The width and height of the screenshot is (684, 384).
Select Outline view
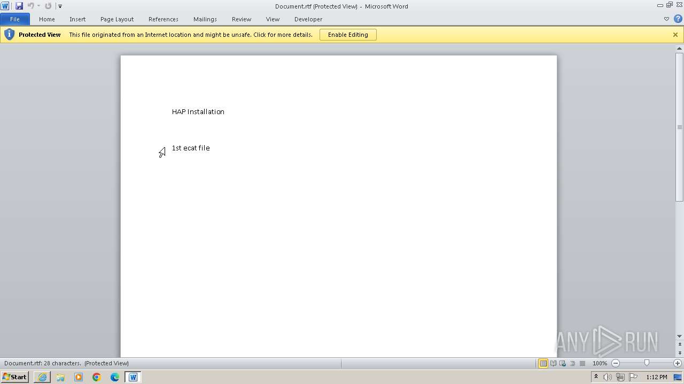[x=572, y=363]
